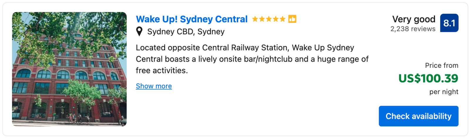
Task: Check availability for this hostel
Action: 419,116
